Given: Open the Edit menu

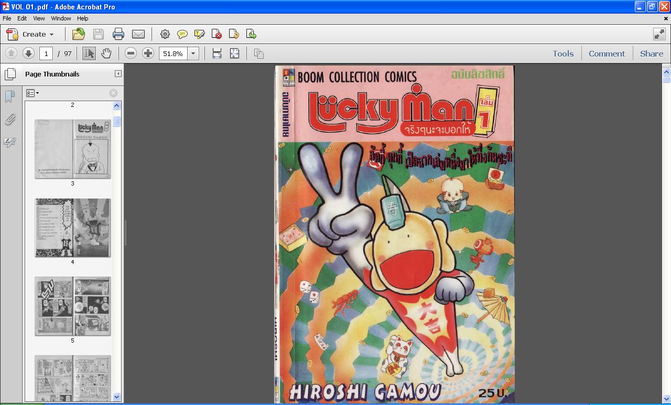Looking at the screenshot, I should click(22, 18).
